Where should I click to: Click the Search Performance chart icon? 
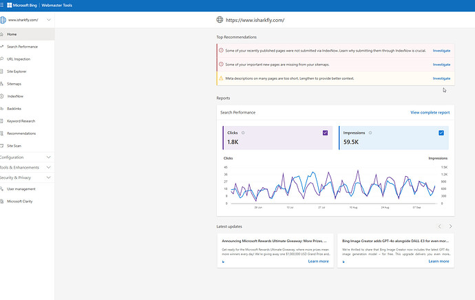[x=1, y=47]
